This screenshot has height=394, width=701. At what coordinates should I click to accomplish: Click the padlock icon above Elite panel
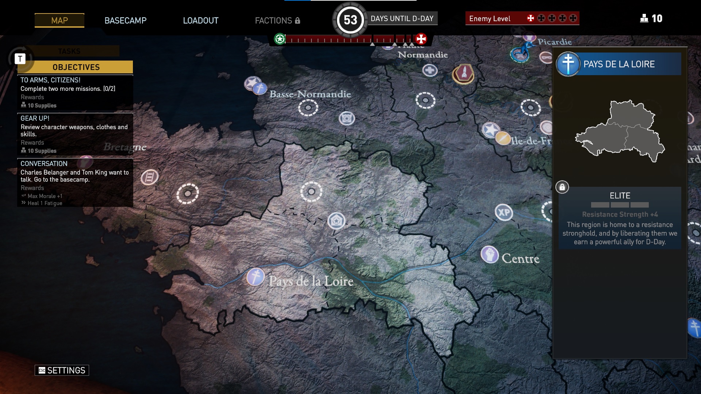(562, 187)
